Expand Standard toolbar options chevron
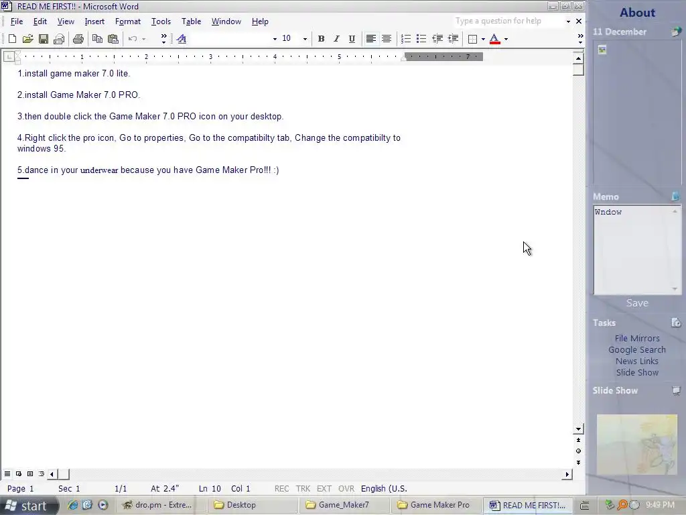Image resolution: width=686 pixels, height=515 pixels. (163, 39)
